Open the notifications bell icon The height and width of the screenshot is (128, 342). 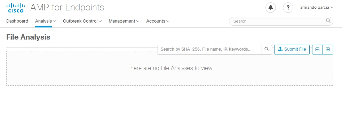click(270, 8)
